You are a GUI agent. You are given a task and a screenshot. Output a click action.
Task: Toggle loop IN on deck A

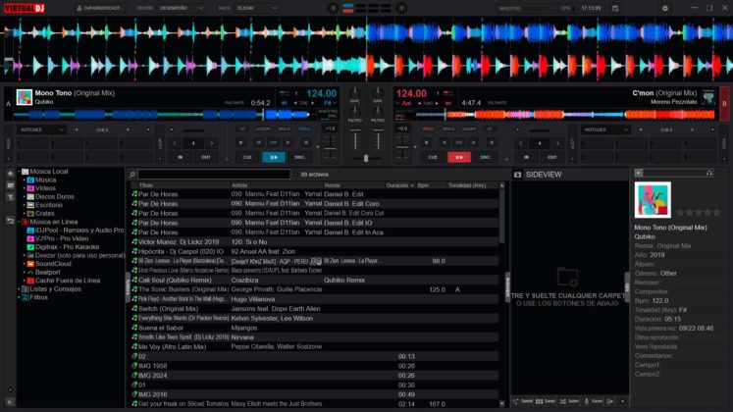point(181,157)
